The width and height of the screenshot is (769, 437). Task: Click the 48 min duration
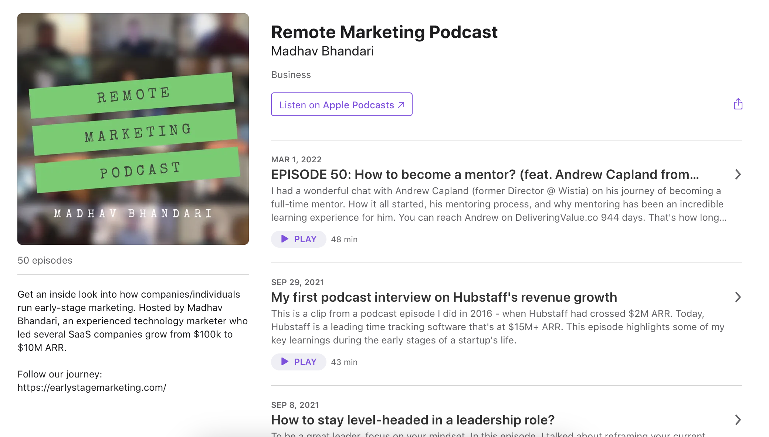[x=344, y=239]
